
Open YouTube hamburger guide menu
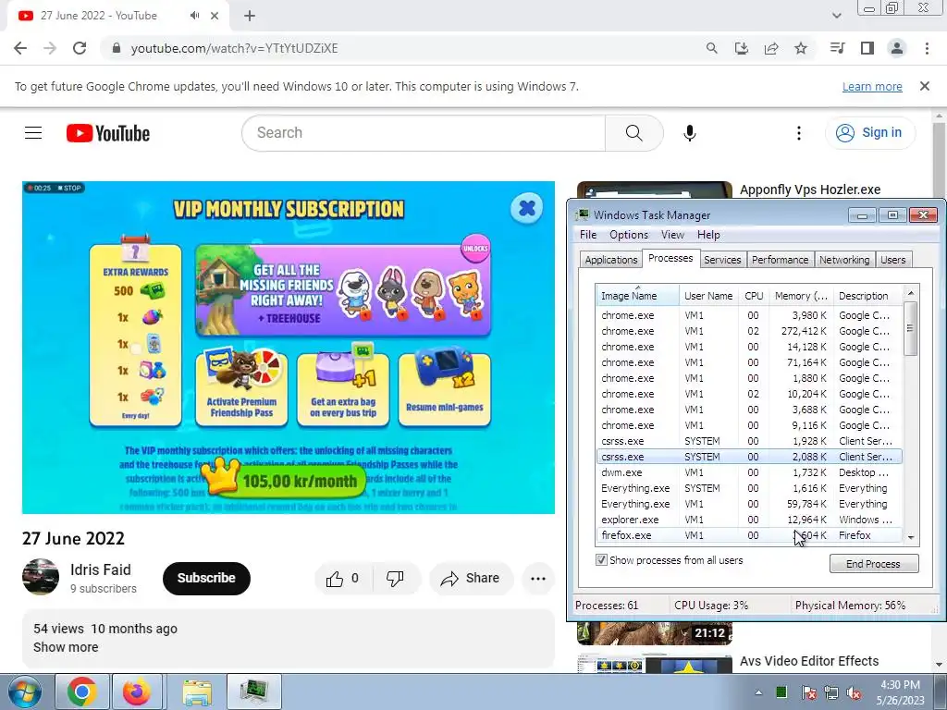33,133
